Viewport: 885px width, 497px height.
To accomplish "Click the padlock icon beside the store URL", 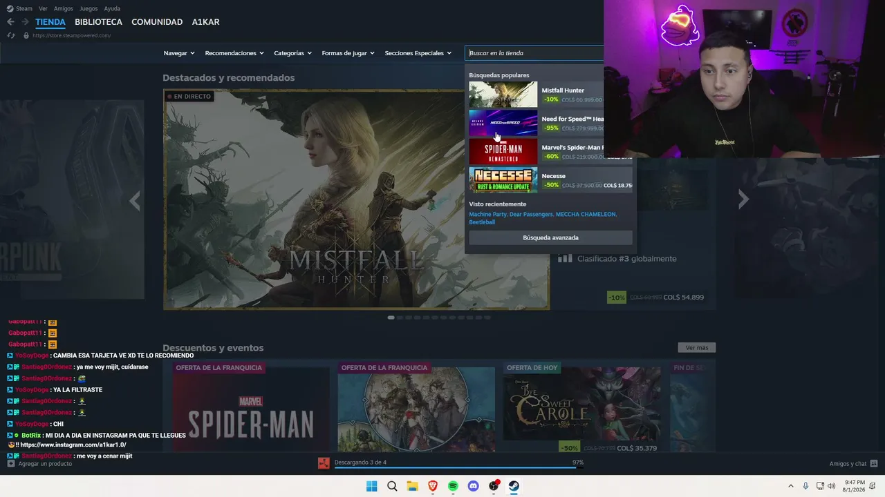I will point(26,35).
